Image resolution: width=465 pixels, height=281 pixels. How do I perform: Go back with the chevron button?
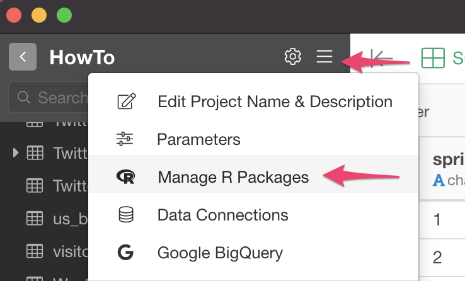(23, 57)
